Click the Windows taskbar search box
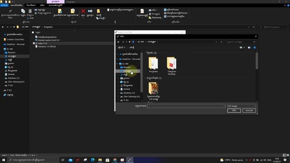The height and width of the screenshot is (163, 290). pyautogui.click(x=33, y=160)
